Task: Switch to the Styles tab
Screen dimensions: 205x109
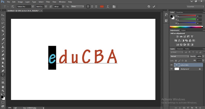Action: (183, 30)
